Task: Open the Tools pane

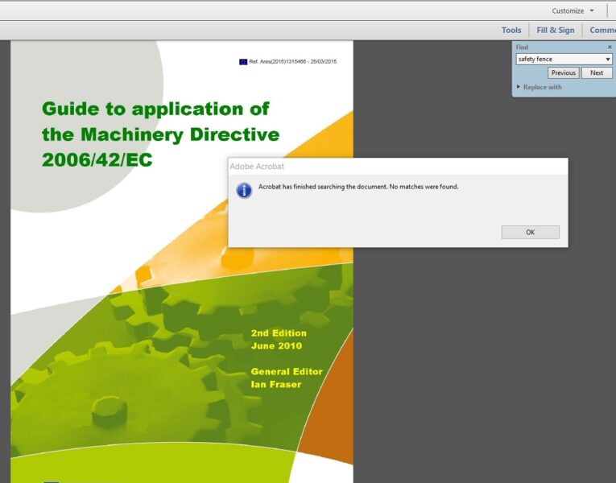Action: coord(511,31)
